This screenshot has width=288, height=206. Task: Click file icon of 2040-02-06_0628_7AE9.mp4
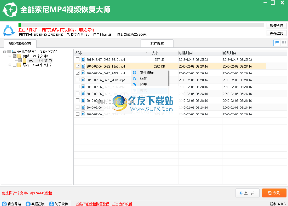point(83,73)
